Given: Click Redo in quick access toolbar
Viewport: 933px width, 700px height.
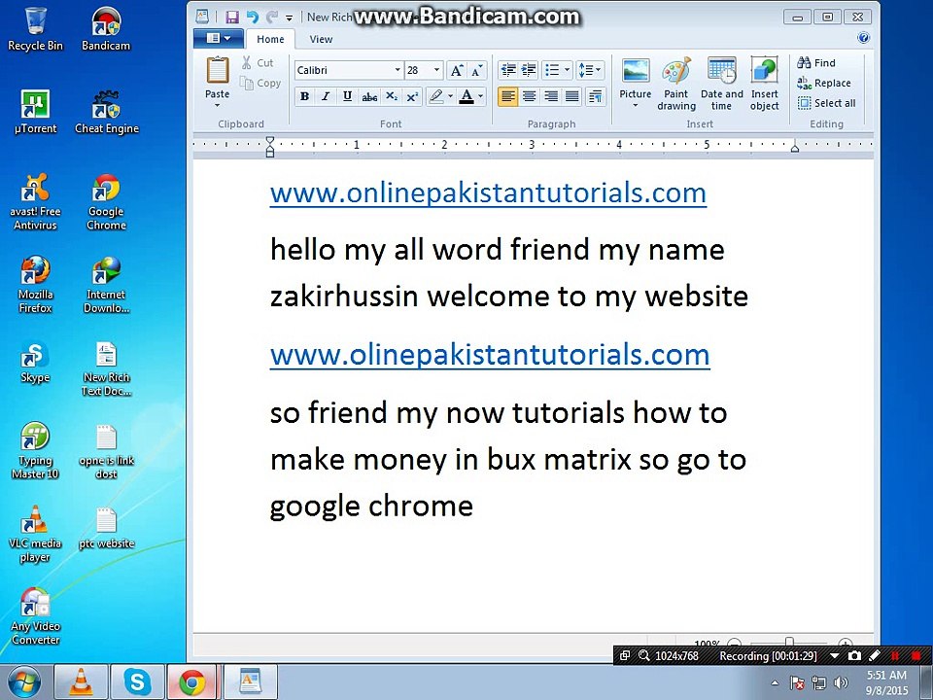Looking at the screenshot, I should (x=272, y=17).
